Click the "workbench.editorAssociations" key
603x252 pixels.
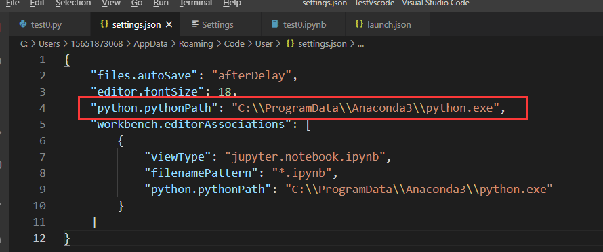(192, 125)
